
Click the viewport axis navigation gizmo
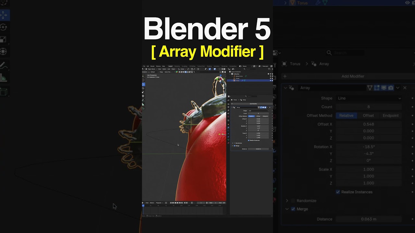(221, 79)
